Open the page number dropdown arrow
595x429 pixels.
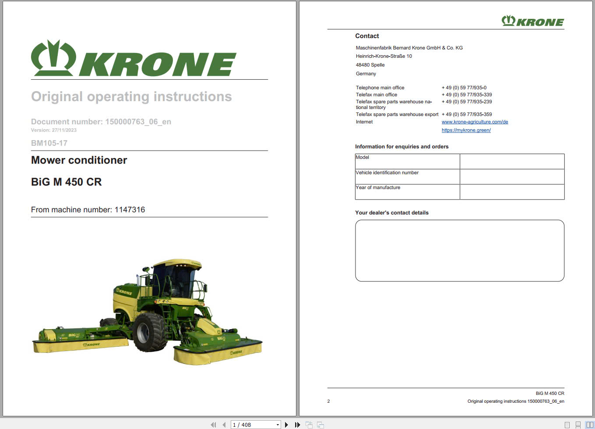coord(278,425)
